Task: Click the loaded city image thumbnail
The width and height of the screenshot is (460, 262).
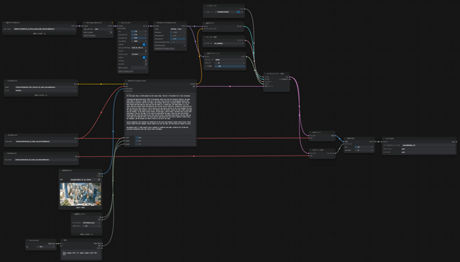Action: pos(80,194)
